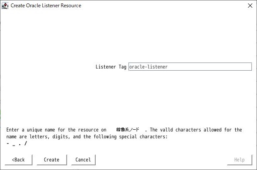Click the special characters line "- _ . /"
257x170 pixels.
point(17,143)
